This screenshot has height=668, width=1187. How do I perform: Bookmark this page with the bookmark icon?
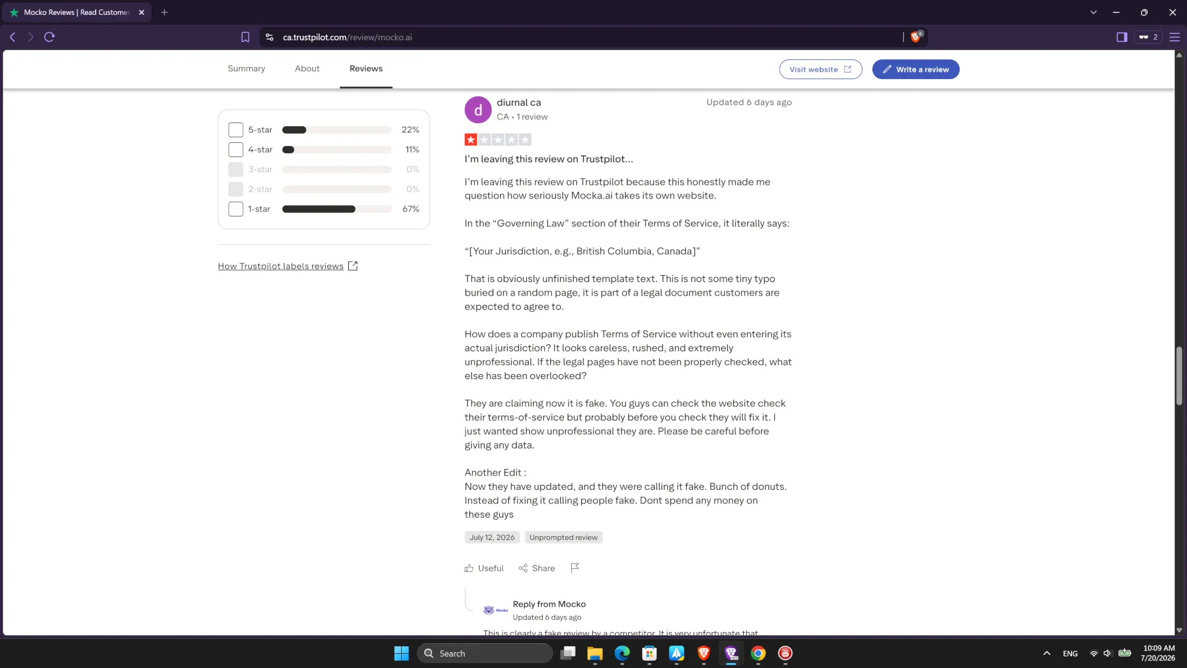coord(245,37)
